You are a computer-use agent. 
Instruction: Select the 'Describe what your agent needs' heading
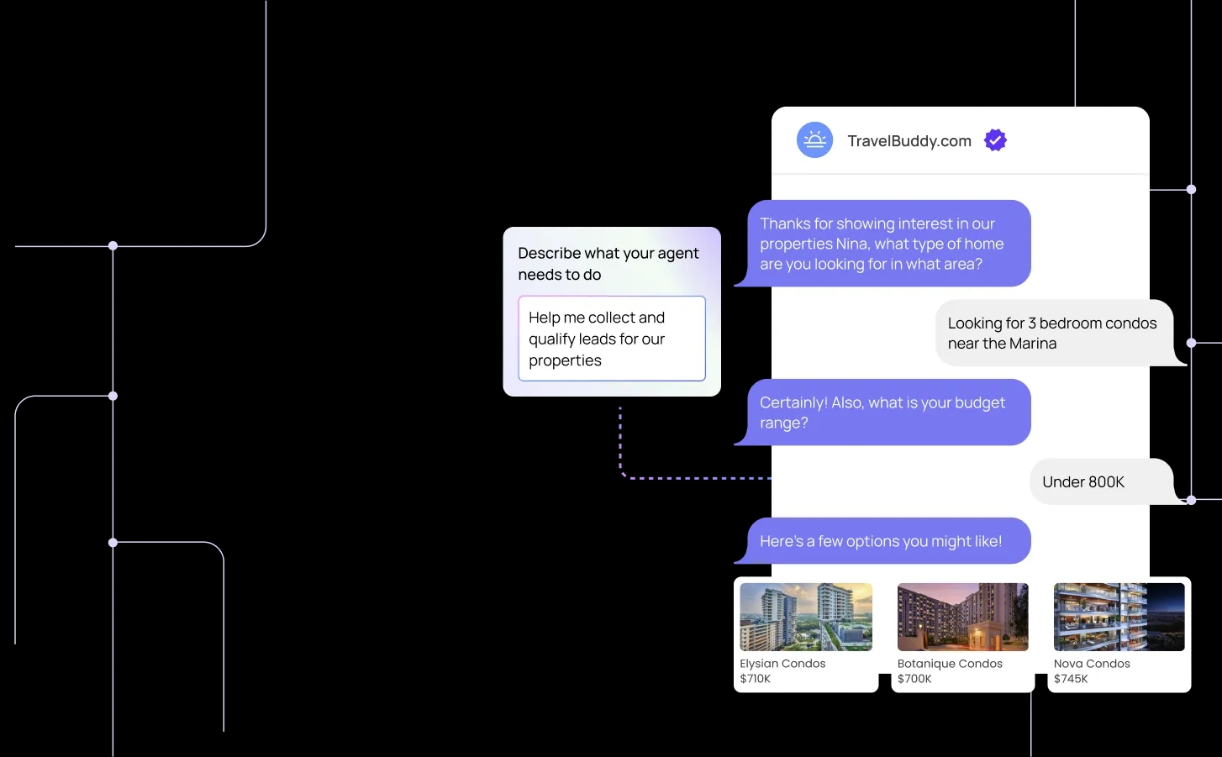pyautogui.click(x=608, y=264)
